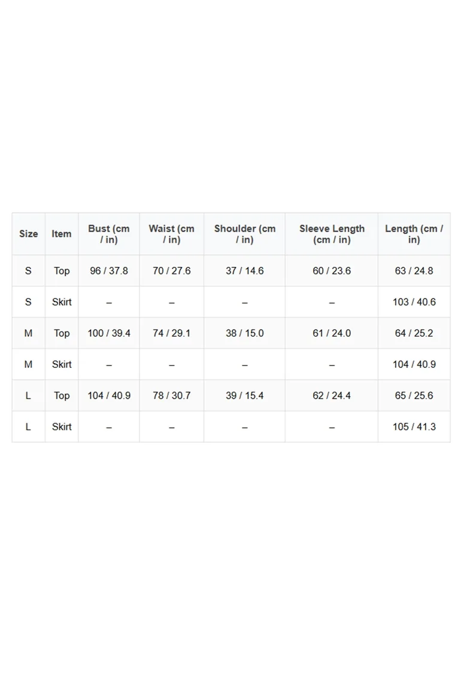Image resolution: width=461 pixels, height=691 pixels.
Task: Select the Shoulder (cm / in) header
Action: click(244, 234)
